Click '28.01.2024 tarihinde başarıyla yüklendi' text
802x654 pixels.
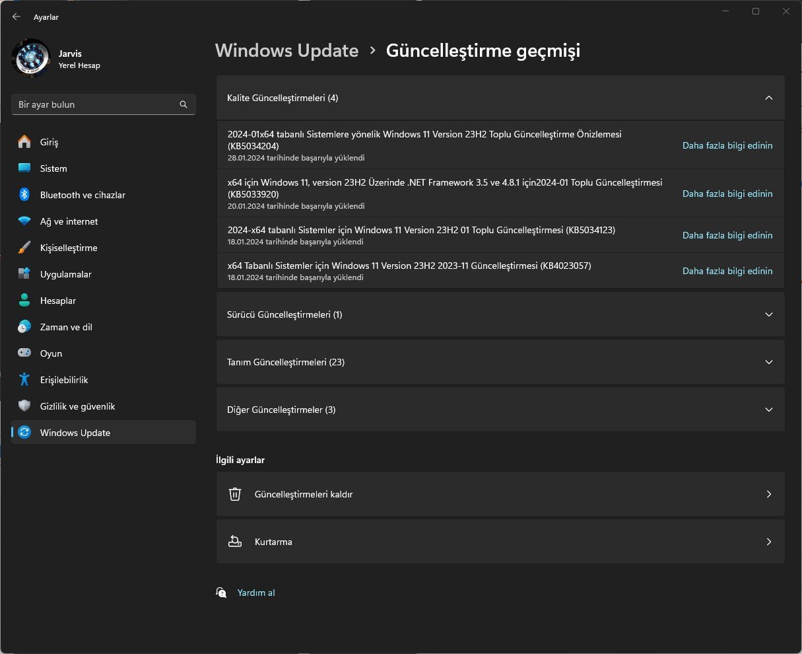(296, 158)
